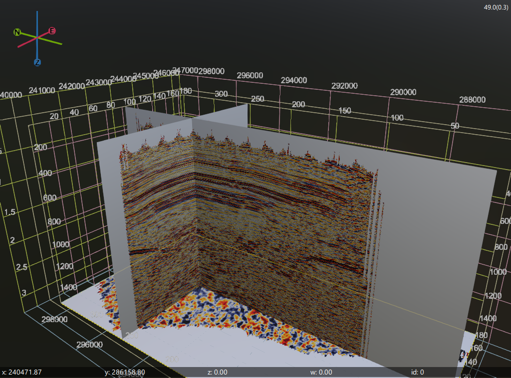
Task: Click the 288000 axis tick label
Action: [472, 100]
